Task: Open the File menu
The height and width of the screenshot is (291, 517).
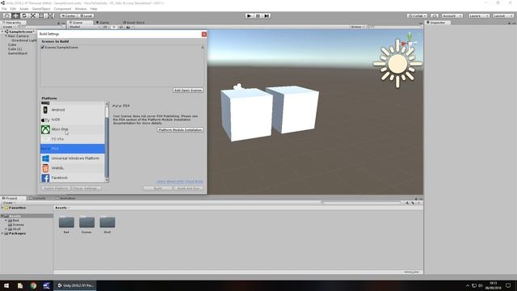Action: [x=4, y=9]
